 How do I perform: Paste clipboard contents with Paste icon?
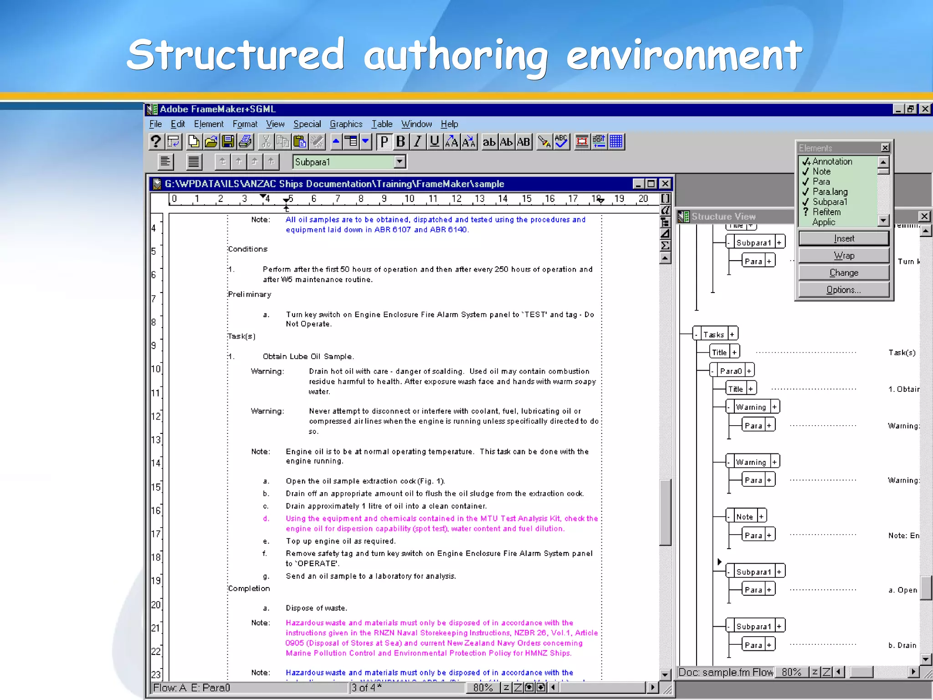tap(300, 142)
